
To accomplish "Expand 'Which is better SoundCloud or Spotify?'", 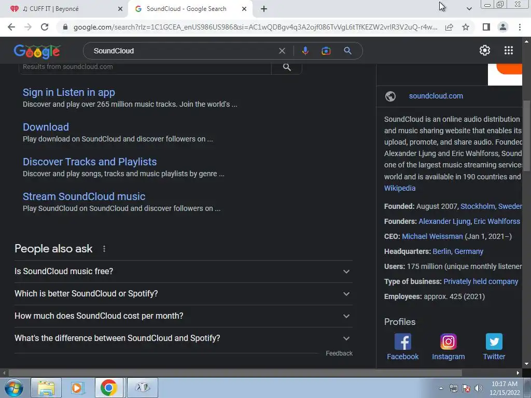I will tap(183, 294).
